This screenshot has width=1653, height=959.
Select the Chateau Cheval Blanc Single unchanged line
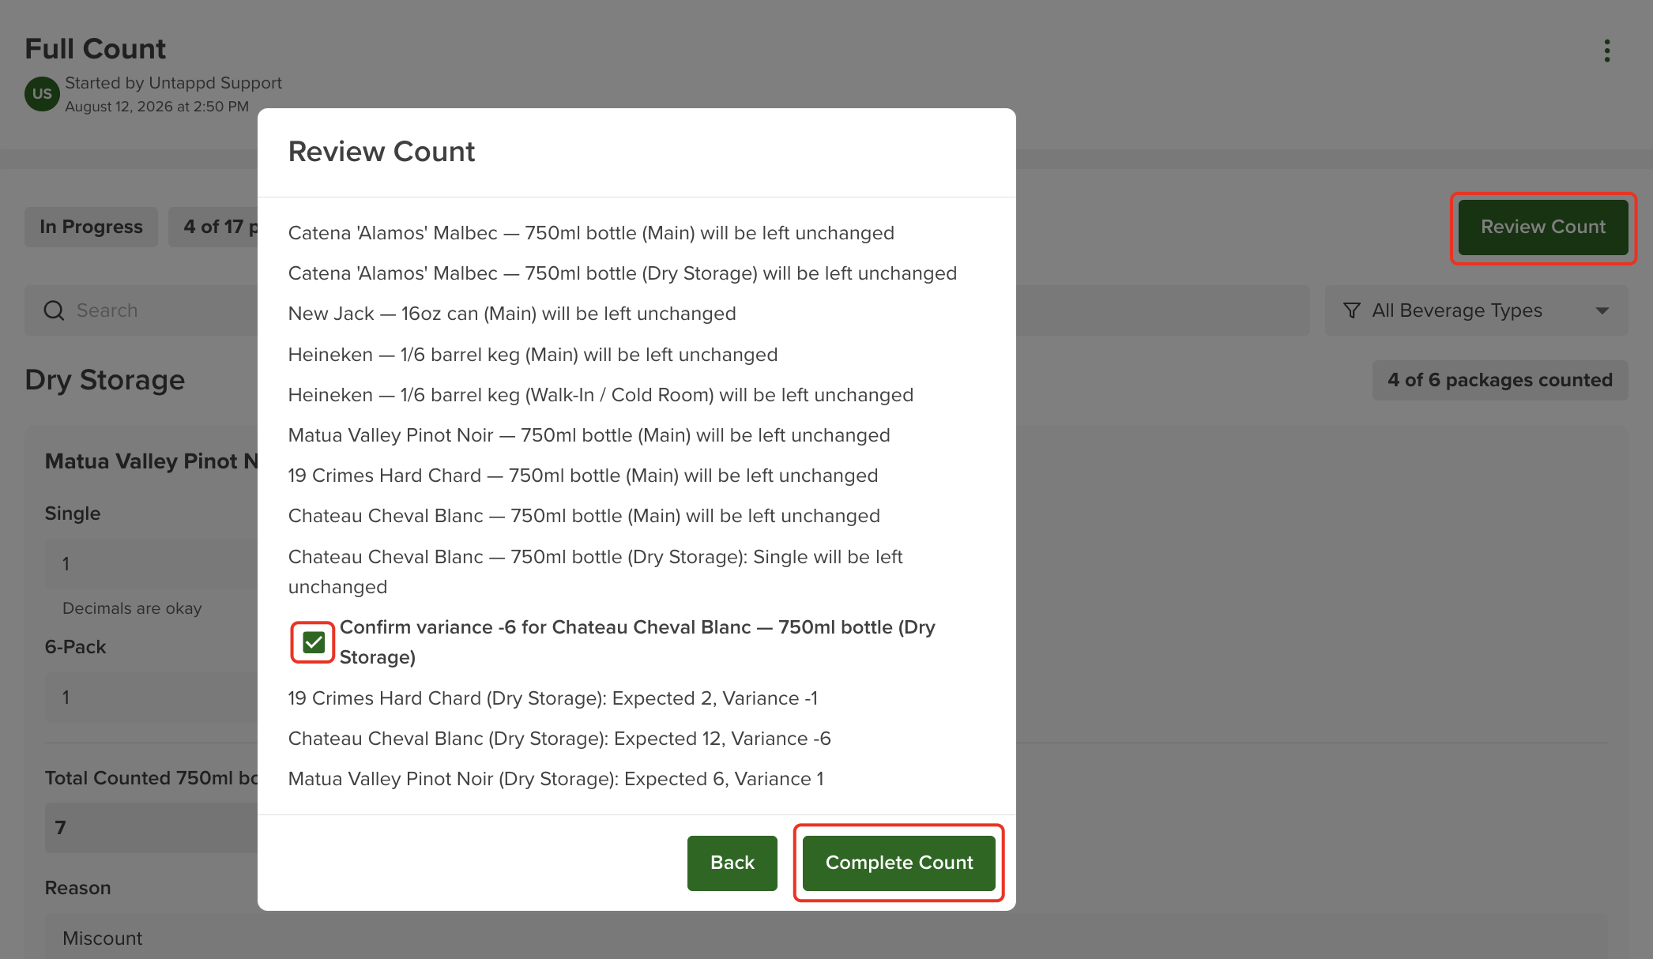tap(596, 572)
